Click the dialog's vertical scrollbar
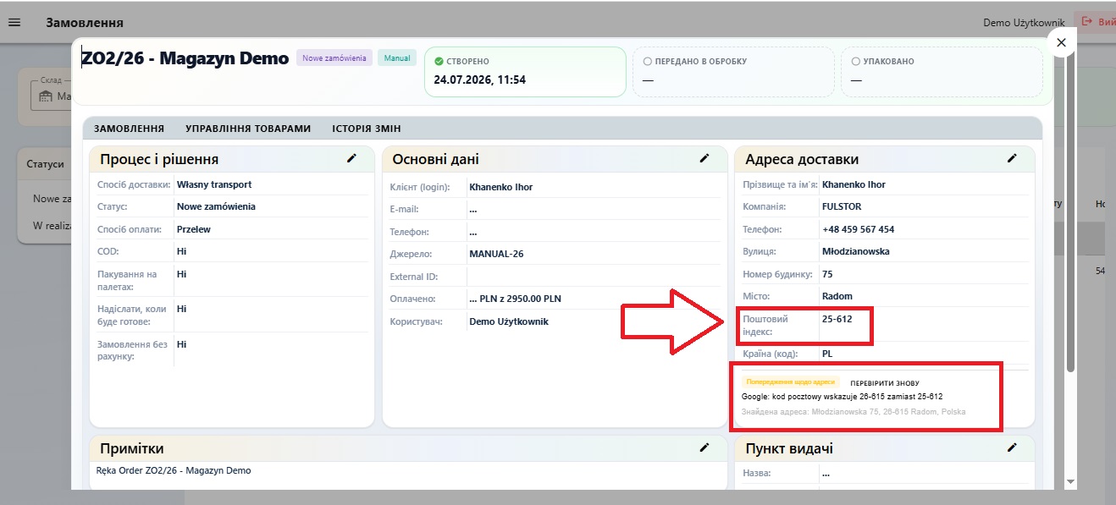This screenshot has height=505, width=1116. (1070, 211)
